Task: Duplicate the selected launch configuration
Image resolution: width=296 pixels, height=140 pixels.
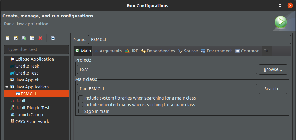Action: pos(32,38)
